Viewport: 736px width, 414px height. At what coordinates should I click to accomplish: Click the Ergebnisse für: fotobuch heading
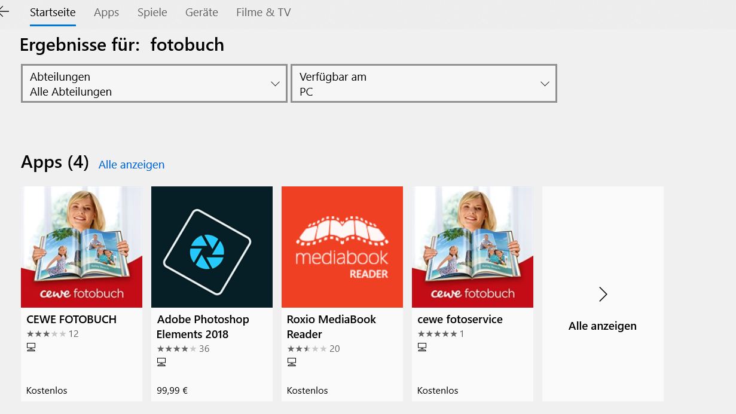[x=122, y=45]
